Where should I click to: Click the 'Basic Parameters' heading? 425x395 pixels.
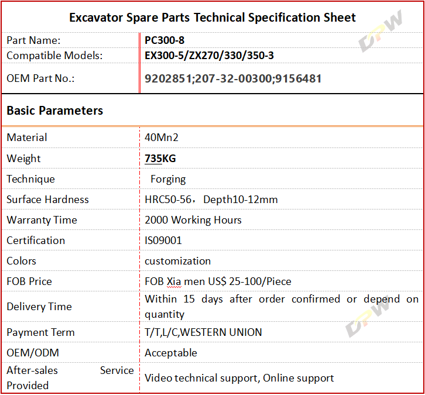55,111
